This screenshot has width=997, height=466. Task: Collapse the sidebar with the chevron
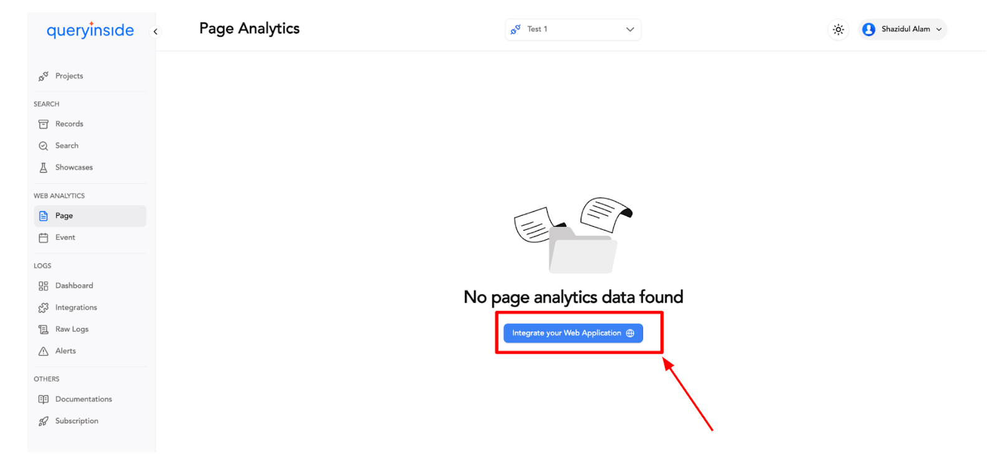(x=156, y=31)
